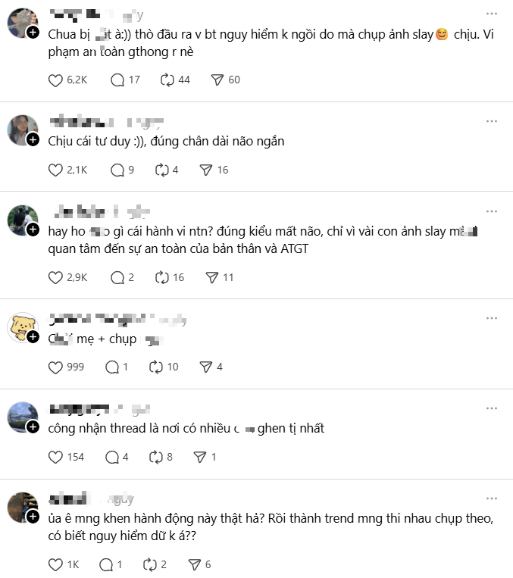Open replies on the 999-like comment
Viewport: 513px width, 578px height.
pos(112,367)
